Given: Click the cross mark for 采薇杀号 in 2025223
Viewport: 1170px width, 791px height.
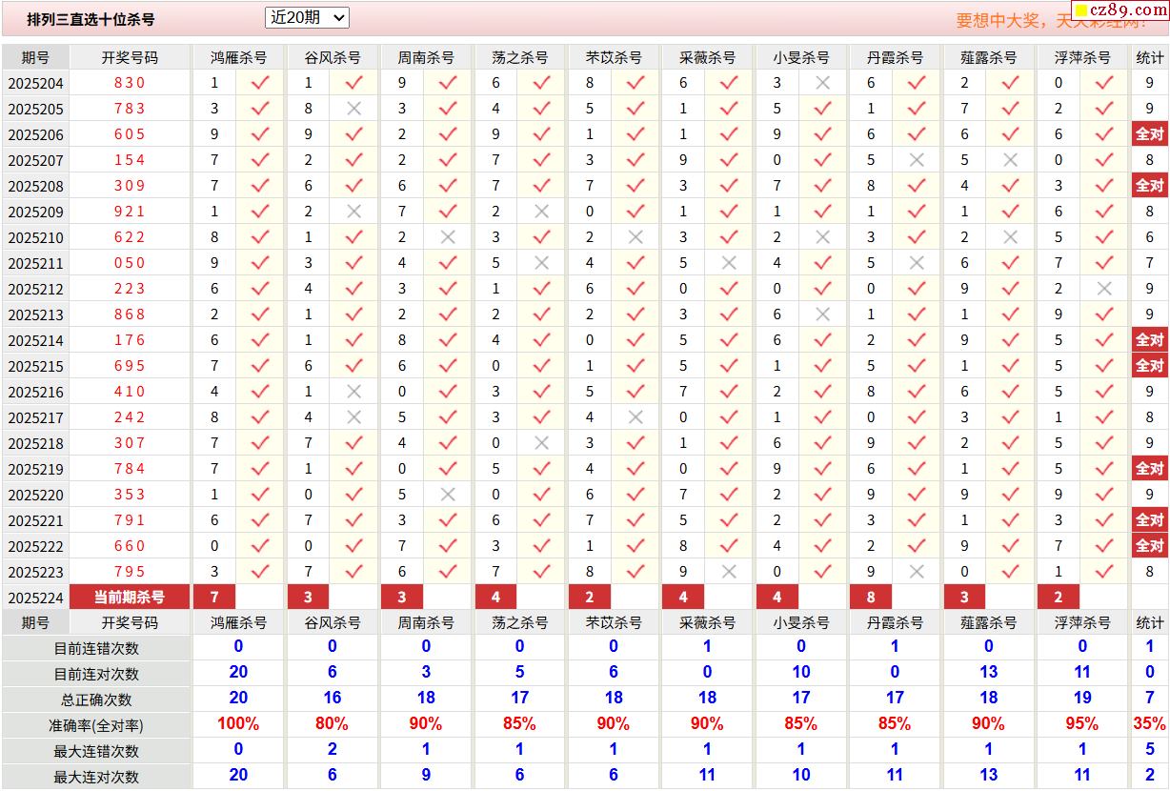Looking at the screenshot, I should click(729, 572).
